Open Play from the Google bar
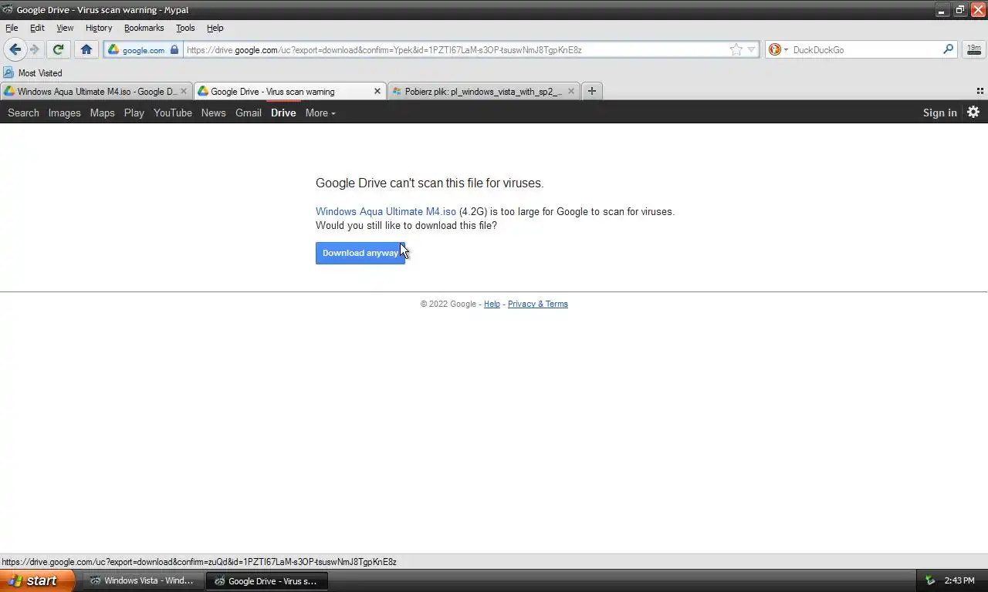This screenshot has height=592, width=988. (x=134, y=113)
